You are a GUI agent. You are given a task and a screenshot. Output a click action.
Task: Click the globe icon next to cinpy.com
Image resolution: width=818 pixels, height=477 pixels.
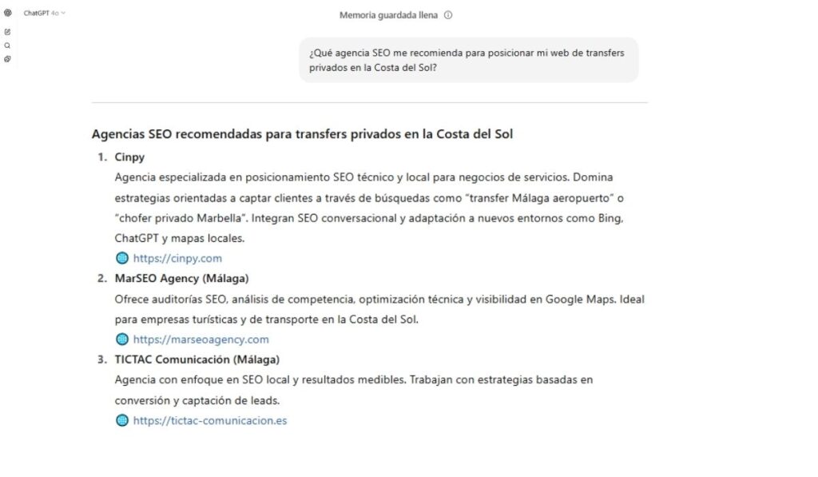coord(122,258)
